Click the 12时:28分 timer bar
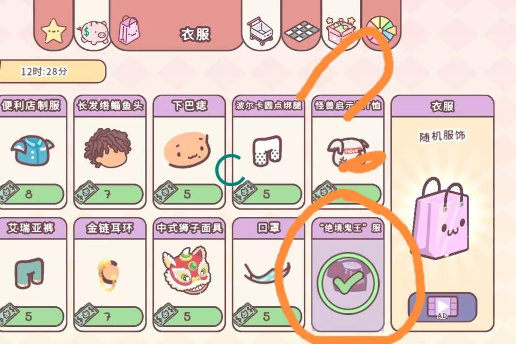Viewport: 516px width, 344px height. [x=53, y=71]
